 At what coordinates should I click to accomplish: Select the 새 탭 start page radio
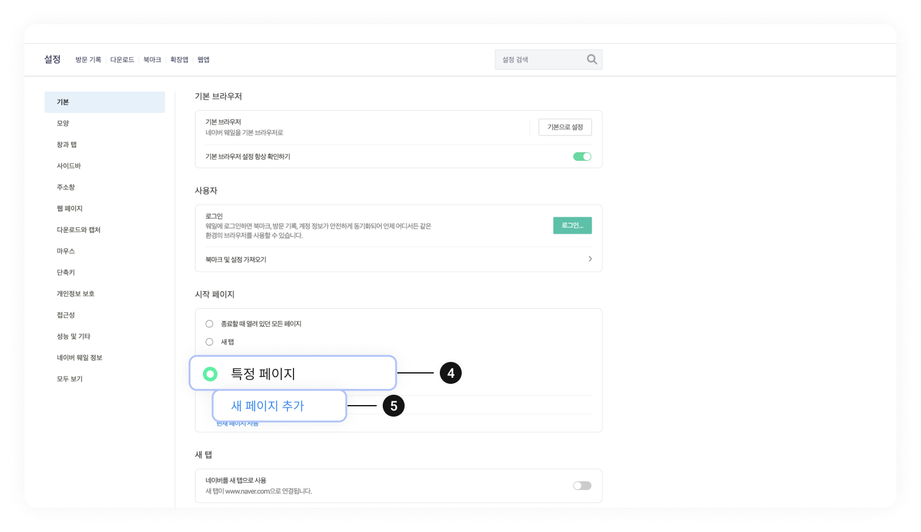pos(209,341)
